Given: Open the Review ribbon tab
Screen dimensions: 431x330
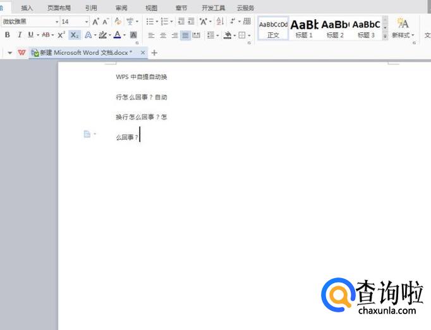Looking at the screenshot, I should (x=121, y=8).
